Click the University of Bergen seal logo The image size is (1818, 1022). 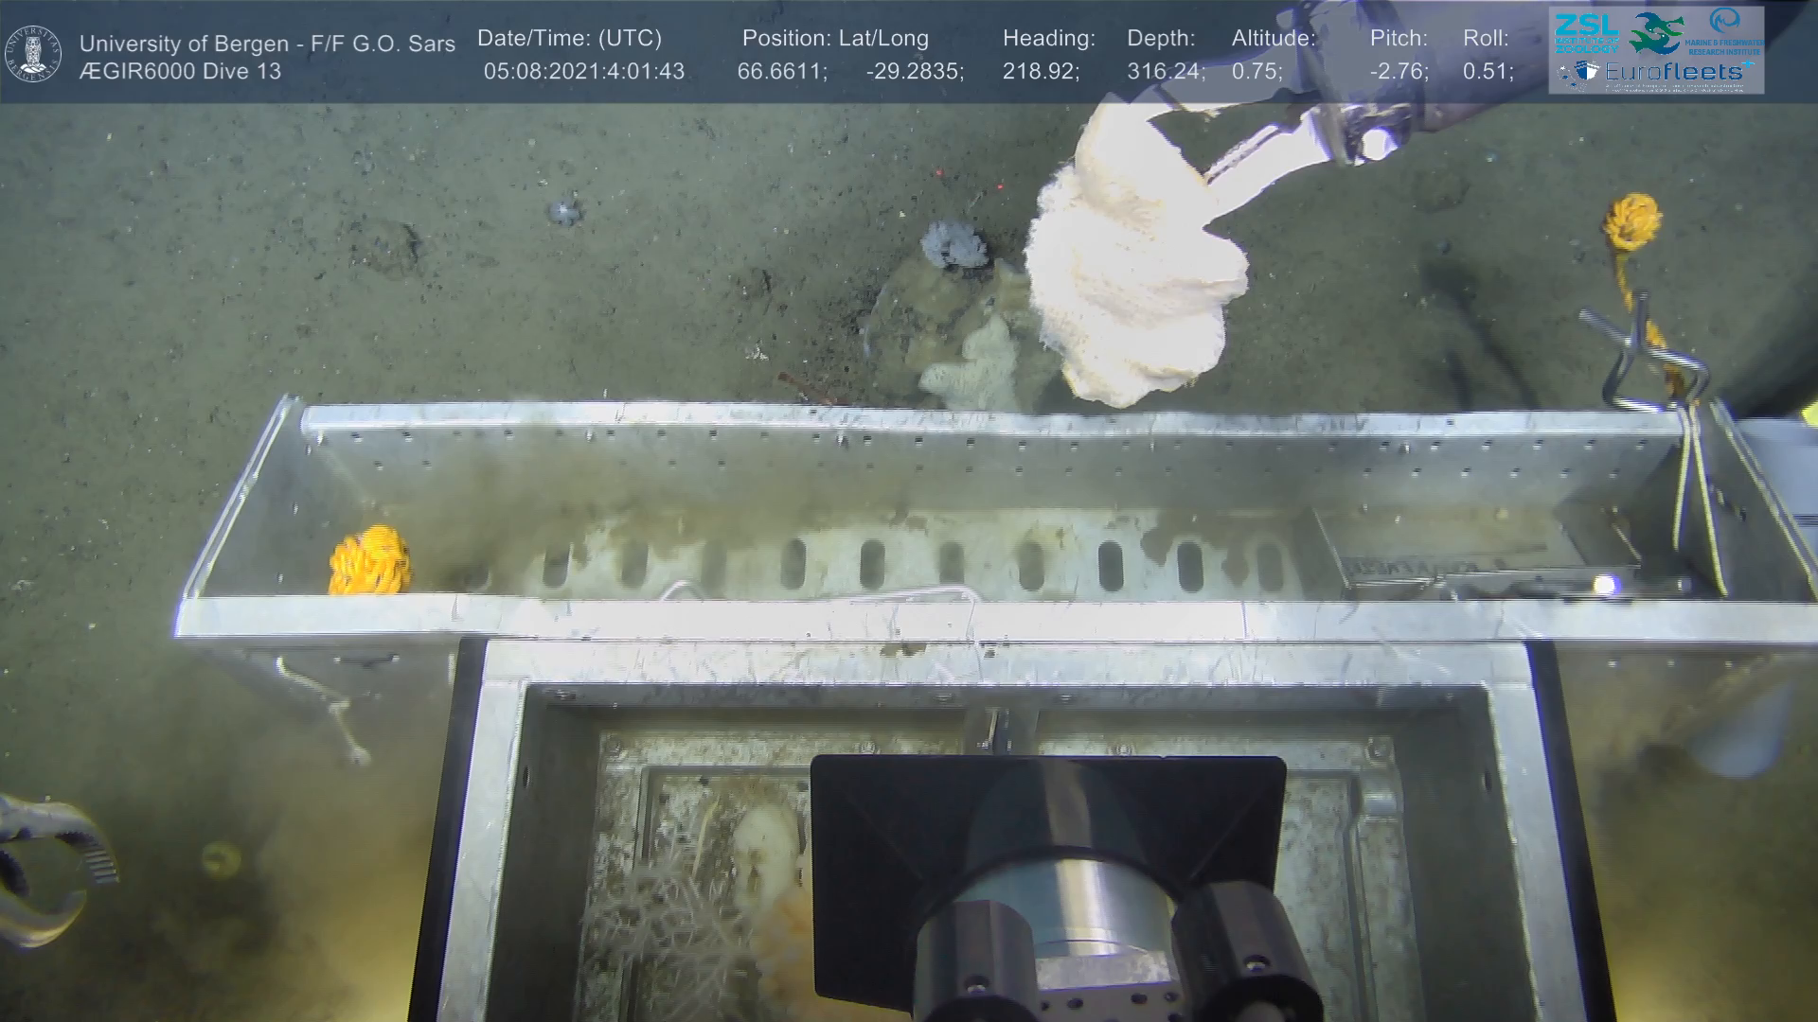pos(33,54)
